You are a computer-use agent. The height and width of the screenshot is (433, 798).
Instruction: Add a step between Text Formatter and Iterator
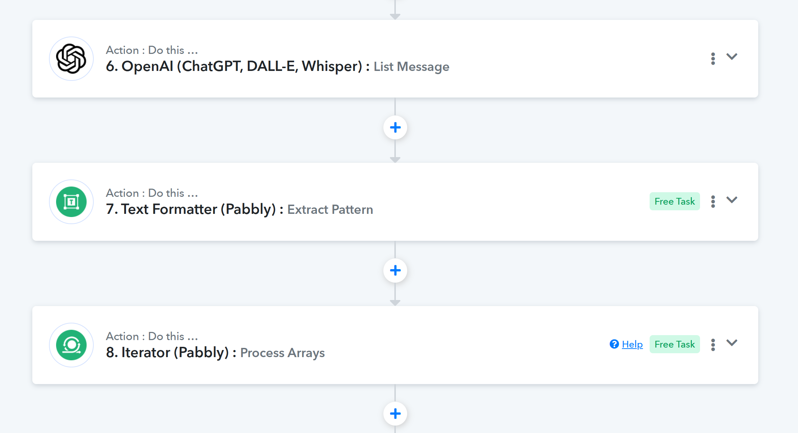(x=395, y=271)
